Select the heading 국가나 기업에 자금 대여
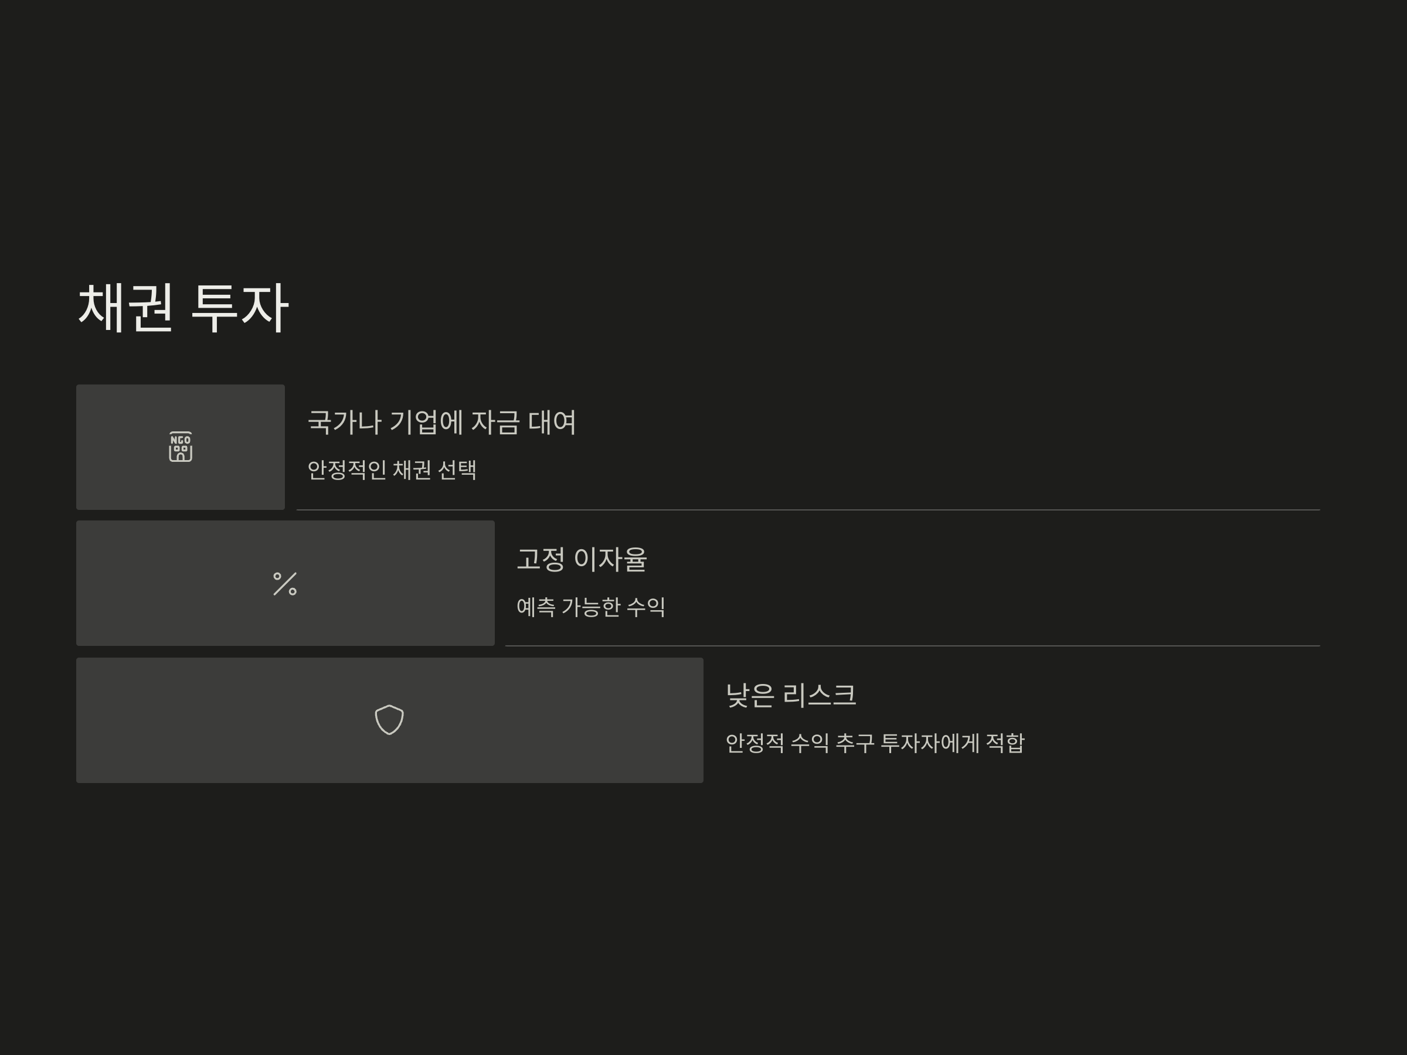Viewport: 1407px width, 1055px height. tap(442, 422)
